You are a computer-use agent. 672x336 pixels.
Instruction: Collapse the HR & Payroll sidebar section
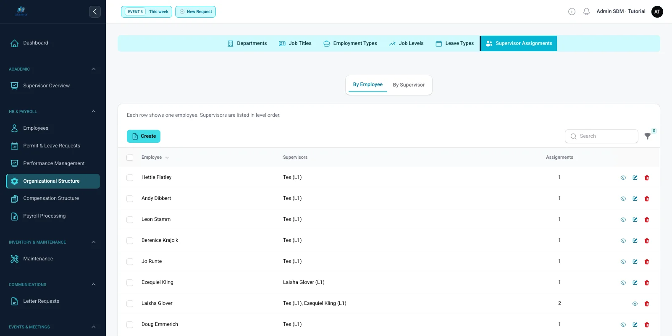tap(94, 111)
